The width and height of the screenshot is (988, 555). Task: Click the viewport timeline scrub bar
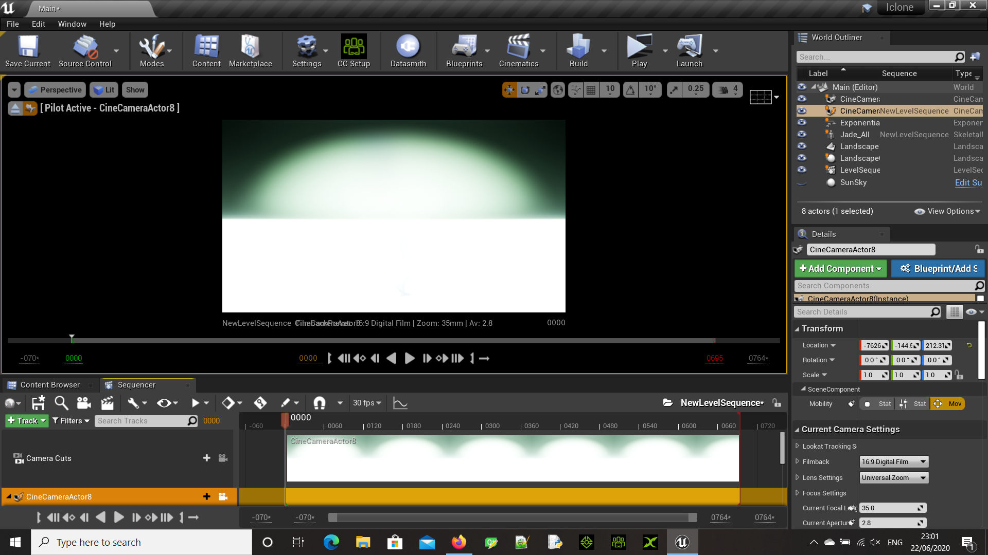click(x=394, y=341)
